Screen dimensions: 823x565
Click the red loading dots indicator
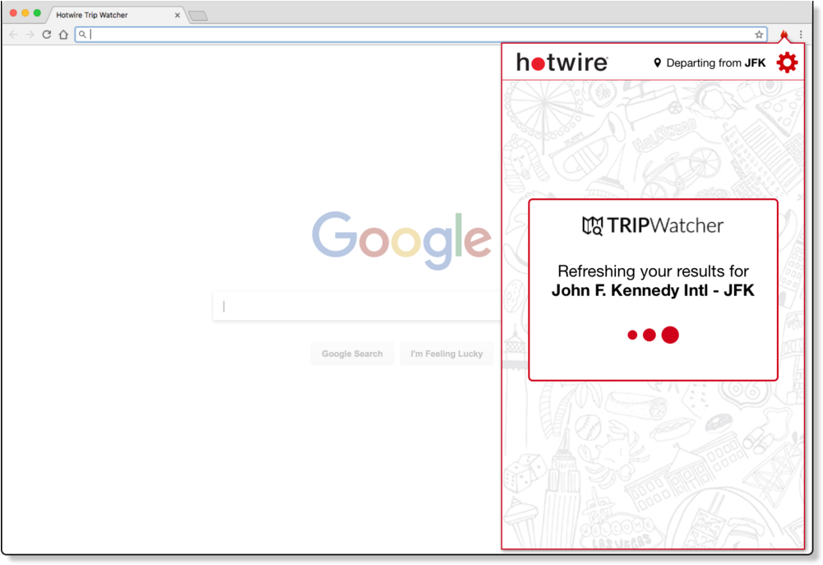pyautogui.click(x=654, y=335)
